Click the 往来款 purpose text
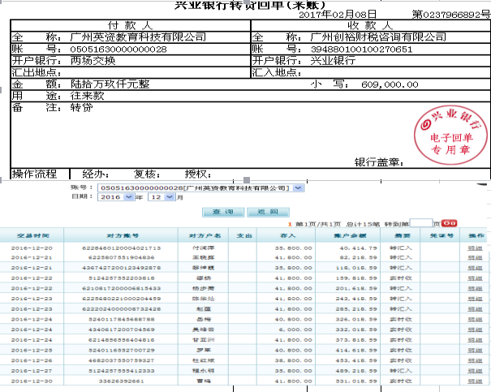Image resolution: width=491 pixels, height=392 pixels. [87, 96]
